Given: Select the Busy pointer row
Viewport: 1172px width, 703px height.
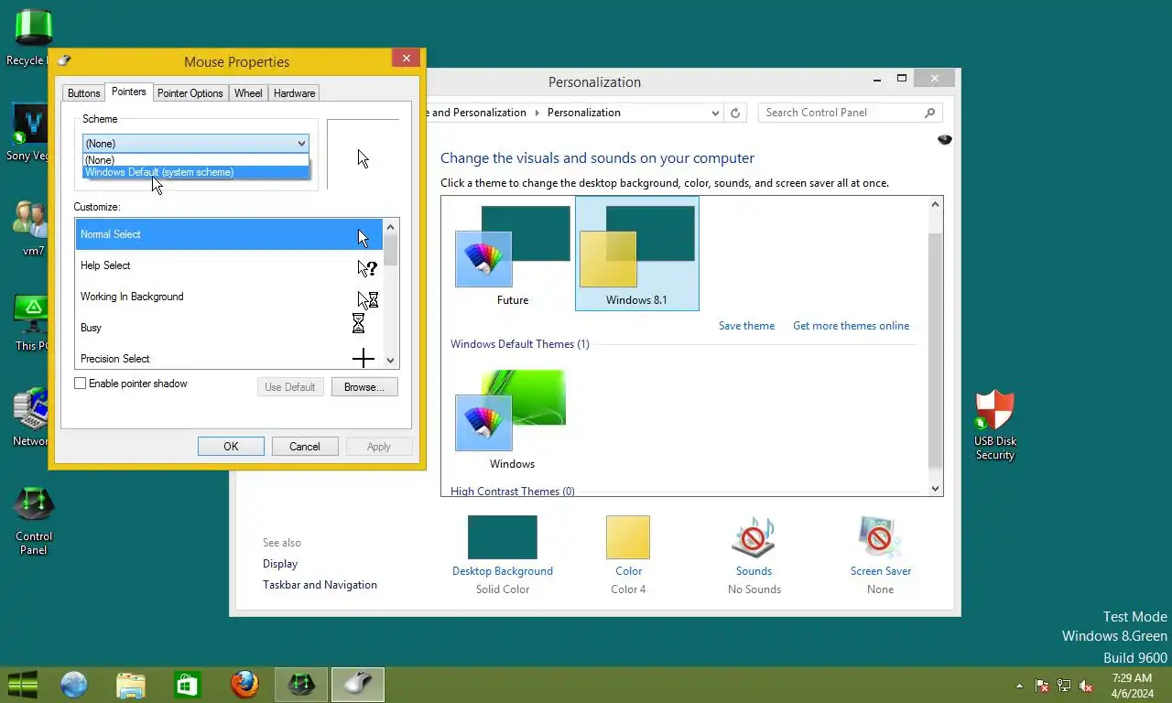Looking at the screenshot, I should point(229,328).
